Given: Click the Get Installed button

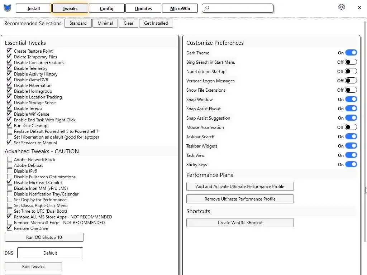Looking at the screenshot, I should (156, 23).
